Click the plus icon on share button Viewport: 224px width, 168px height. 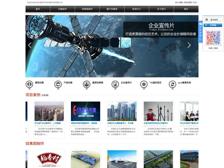(x=206, y=25)
